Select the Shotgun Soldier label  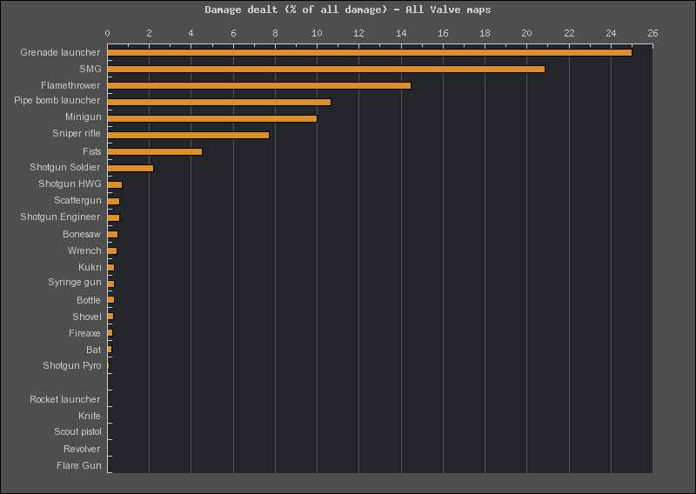pyautogui.click(x=64, y=167)
